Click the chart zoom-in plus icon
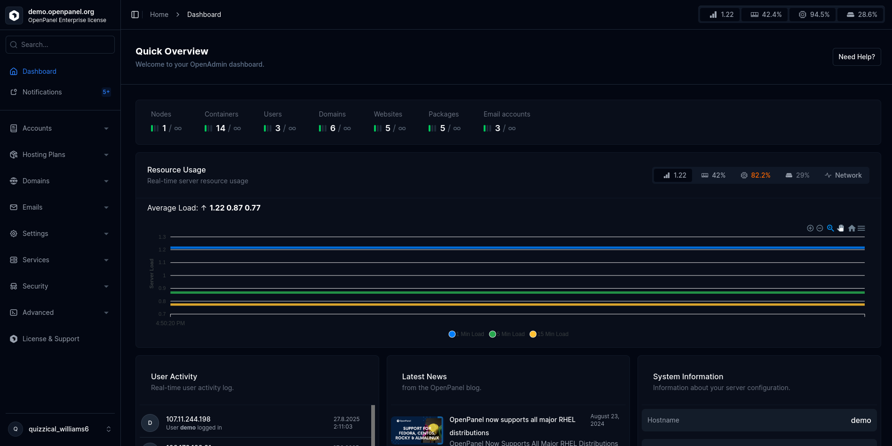Image resolution: width=892 pixels, height=446 pixels. coord(810,228)
